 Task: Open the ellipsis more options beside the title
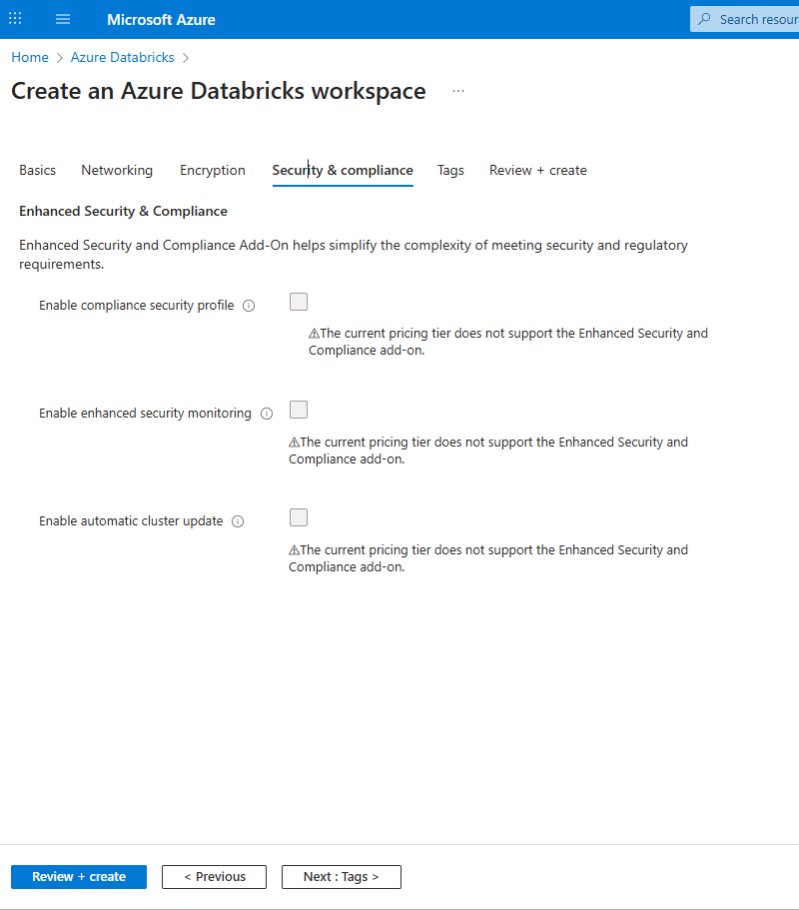(458, 91)
